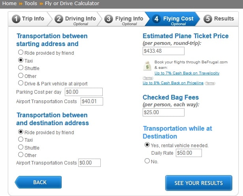
Task: Click the step 1 Trip Info number icon
Action: (x=16, y=19)
